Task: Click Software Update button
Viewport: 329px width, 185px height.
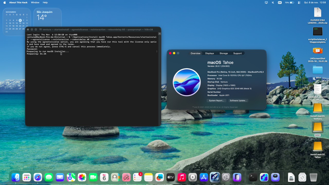Action: (238, 100)
